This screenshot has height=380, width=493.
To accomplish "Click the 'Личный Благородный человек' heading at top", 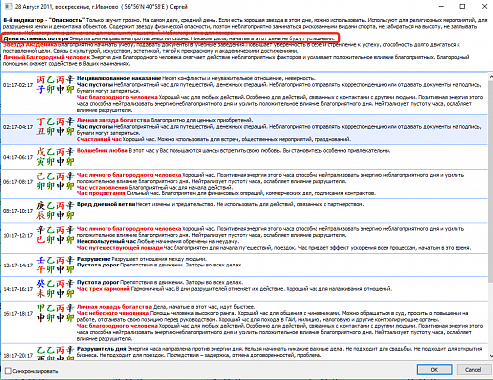I will click(x=46, y=57).
